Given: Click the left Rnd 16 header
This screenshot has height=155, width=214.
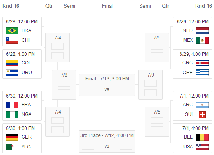Looking at the screenshot, I should point(11,6).
